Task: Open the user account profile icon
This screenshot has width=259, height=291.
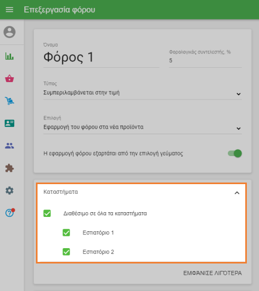Action: [x=10, y=32]
